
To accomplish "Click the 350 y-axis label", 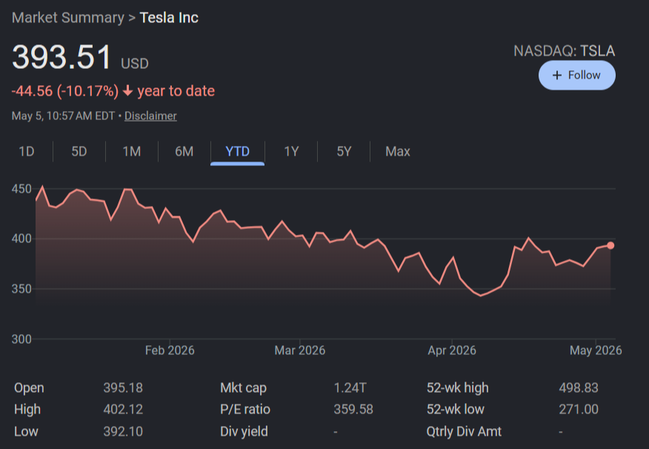I will [x=21, y=289].
